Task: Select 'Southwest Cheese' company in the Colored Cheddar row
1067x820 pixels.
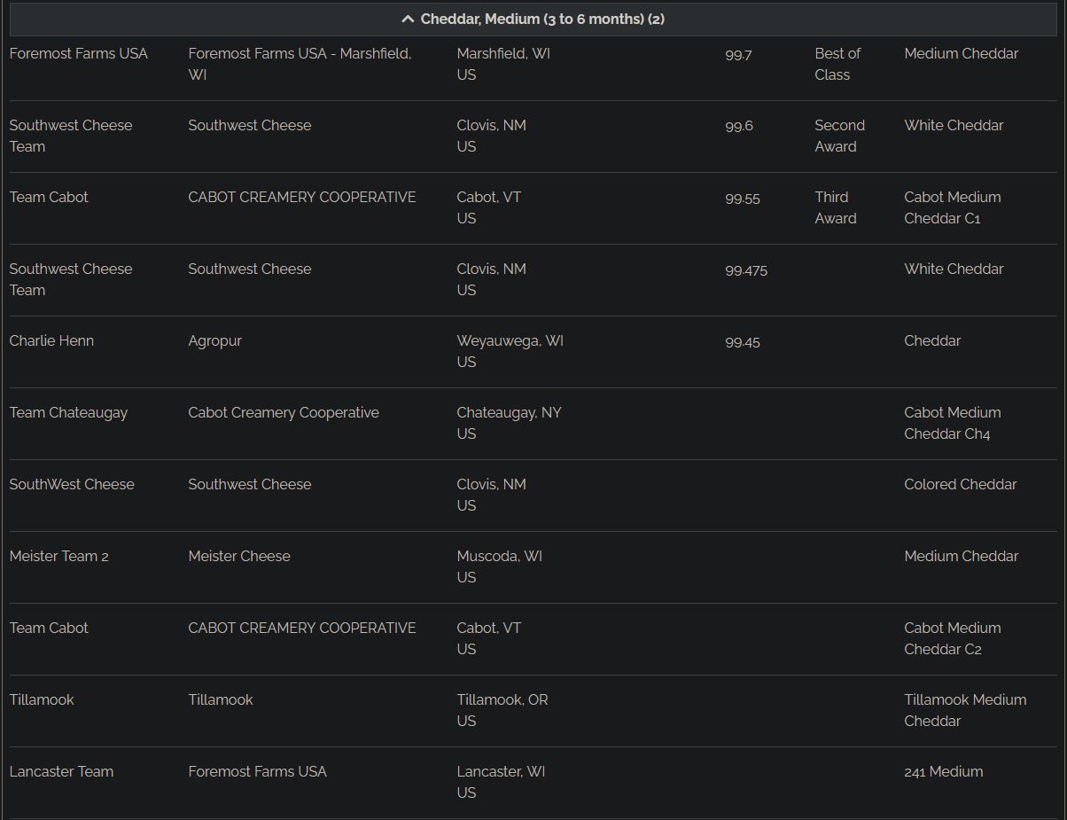Action: point(250,485)
